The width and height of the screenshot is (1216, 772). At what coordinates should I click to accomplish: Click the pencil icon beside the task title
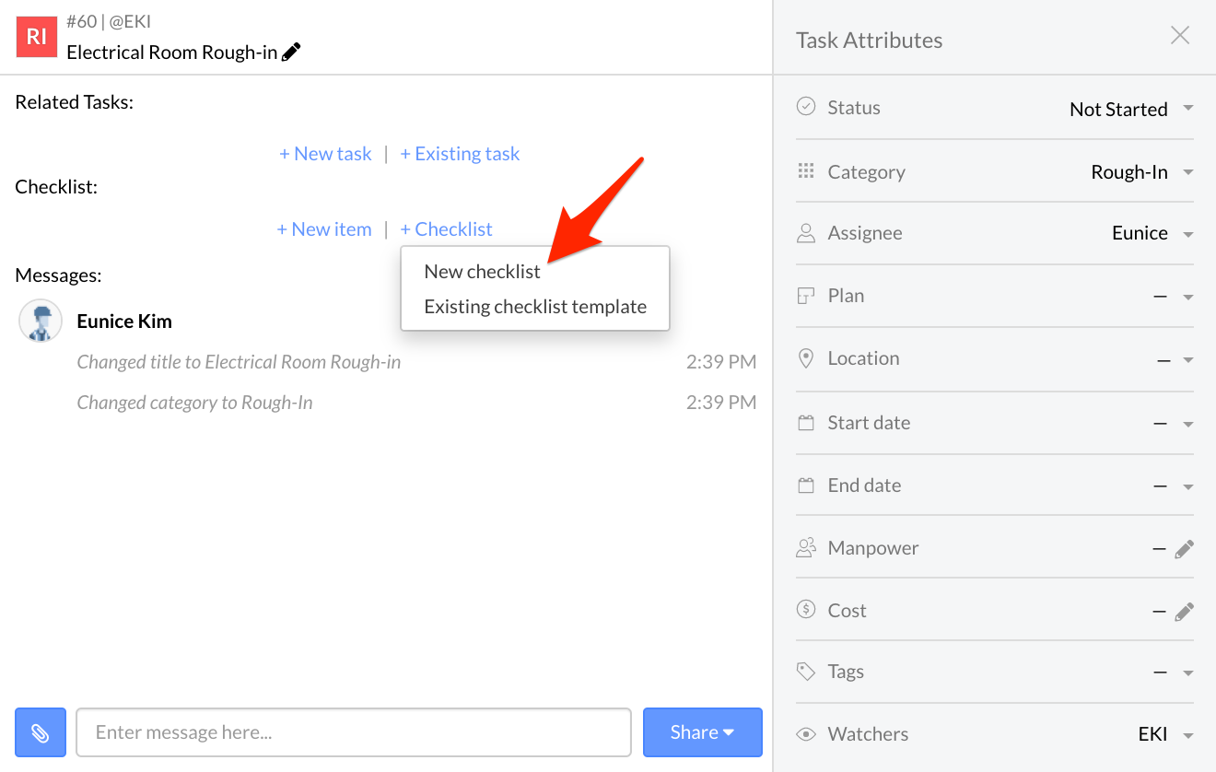coord(291,53)
